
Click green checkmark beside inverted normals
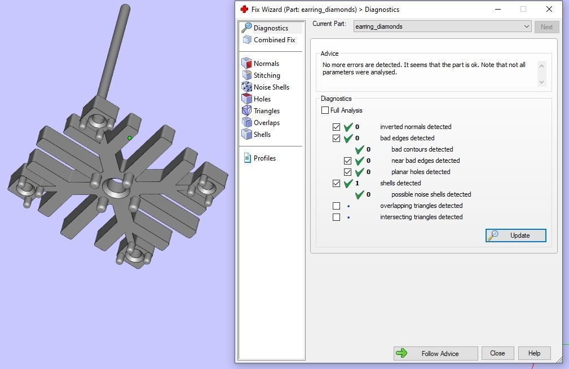coord(348,127)
